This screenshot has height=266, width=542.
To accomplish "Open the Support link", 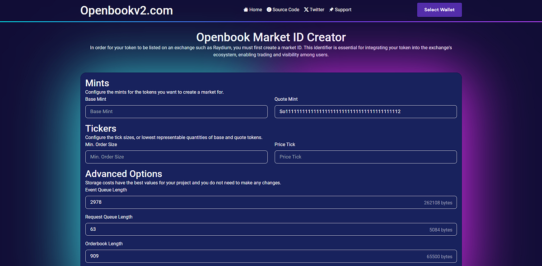I will click(342, 9).
